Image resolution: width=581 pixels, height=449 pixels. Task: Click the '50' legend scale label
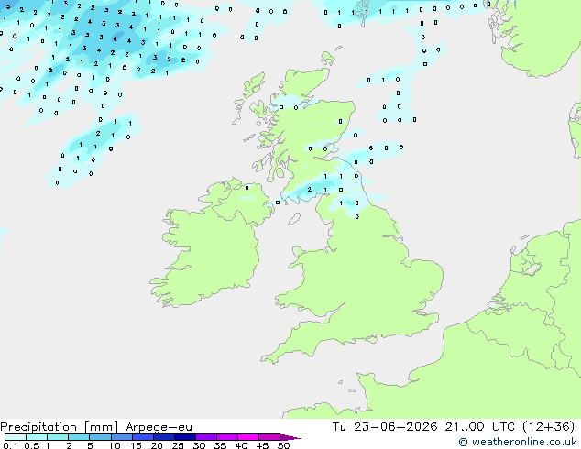click(x=283, y=445)
